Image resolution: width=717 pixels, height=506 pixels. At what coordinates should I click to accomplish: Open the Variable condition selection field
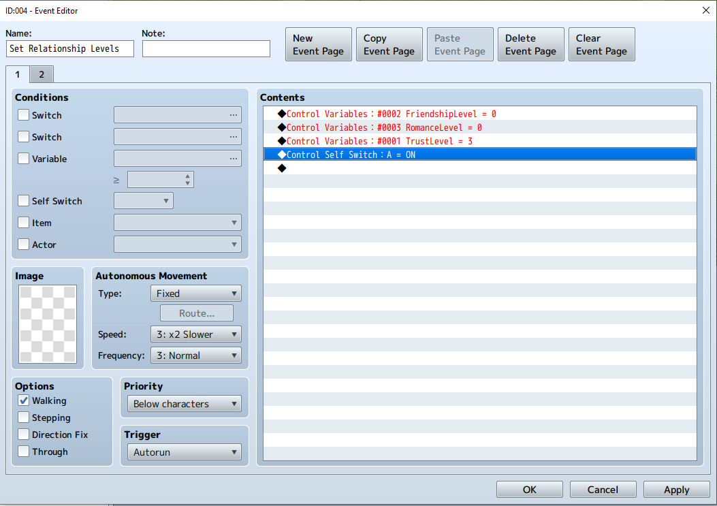coord(178,158)
